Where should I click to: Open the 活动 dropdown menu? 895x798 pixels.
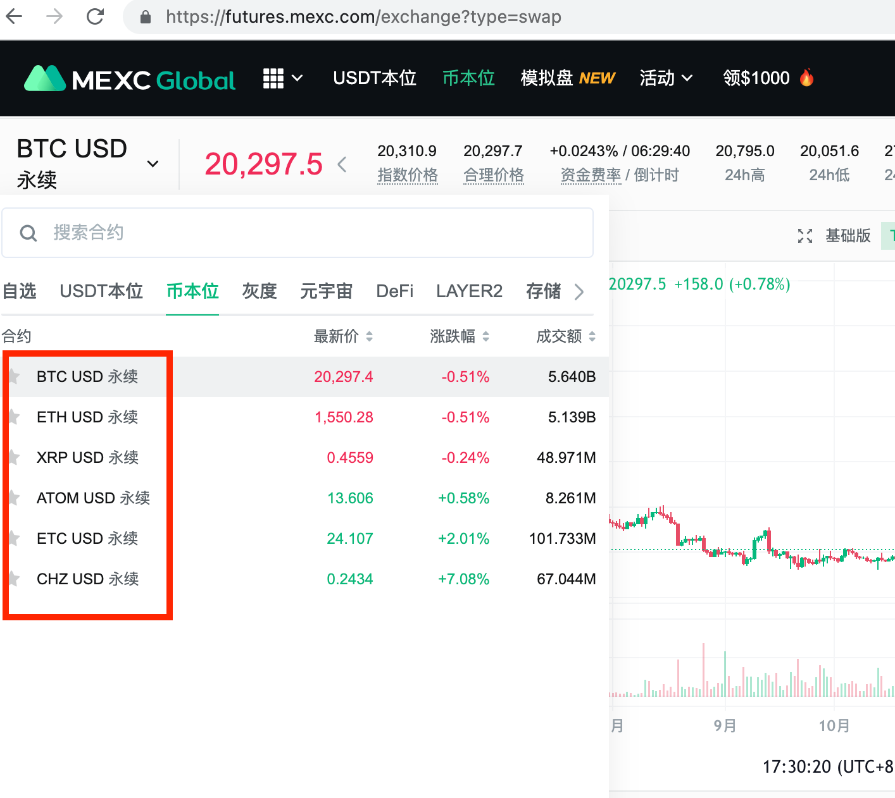click(x=666, y=78)
